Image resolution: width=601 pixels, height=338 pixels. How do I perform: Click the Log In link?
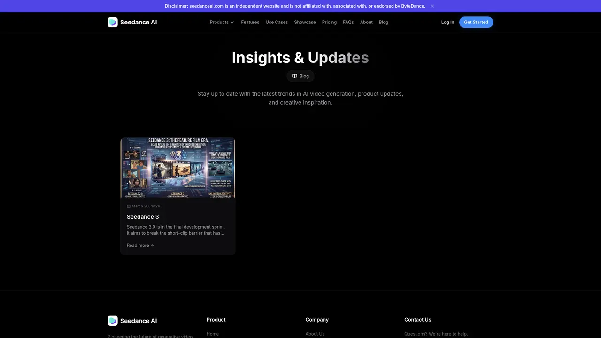[x=447, y=22]
